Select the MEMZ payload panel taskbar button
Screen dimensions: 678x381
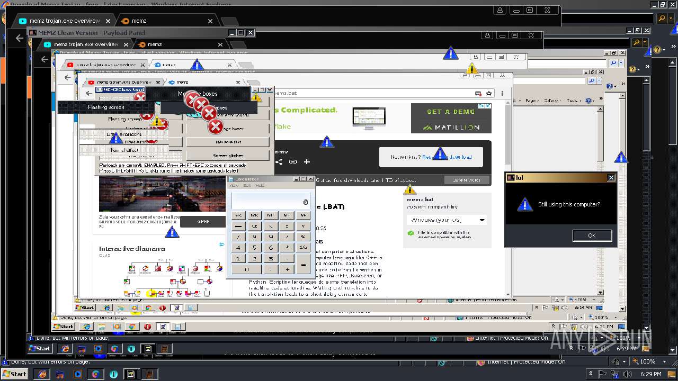coord(131,374)
